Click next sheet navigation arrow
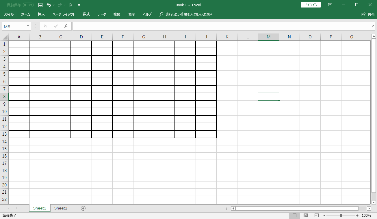Screen dimensions: 377x219 click(x=17, y=208)
